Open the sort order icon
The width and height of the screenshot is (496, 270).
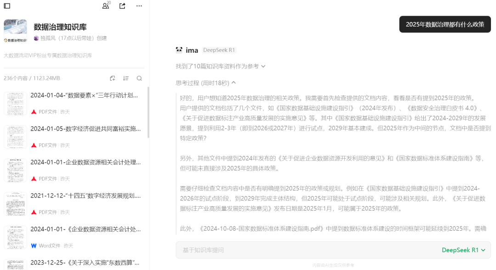126,78
